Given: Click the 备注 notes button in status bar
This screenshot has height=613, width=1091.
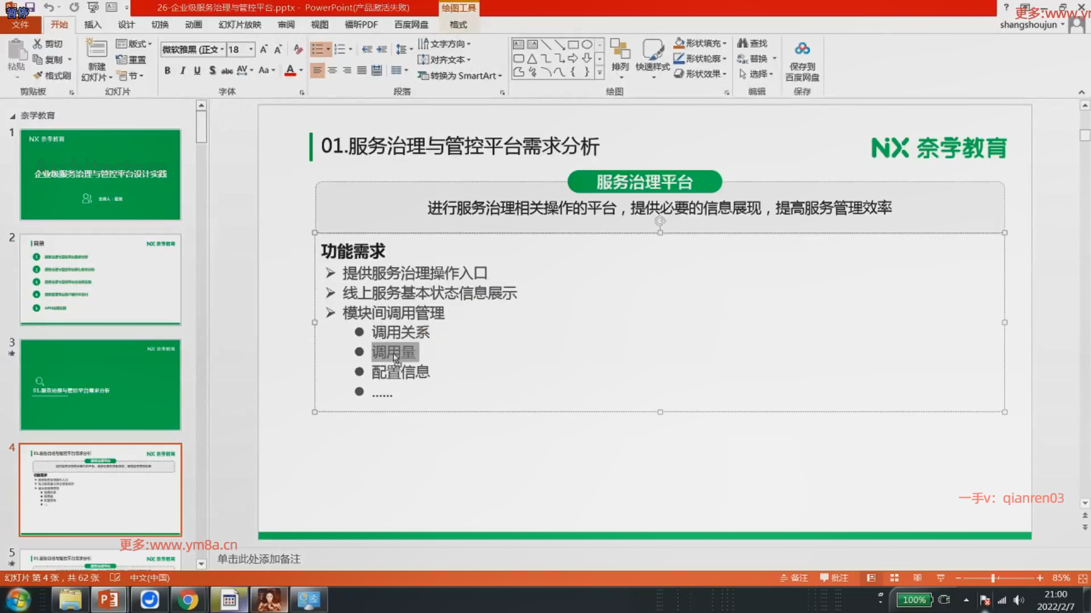Looking at the screenshot, I should point(794,578).
